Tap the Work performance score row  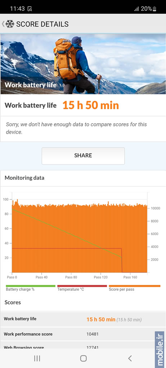coord(83,334)
